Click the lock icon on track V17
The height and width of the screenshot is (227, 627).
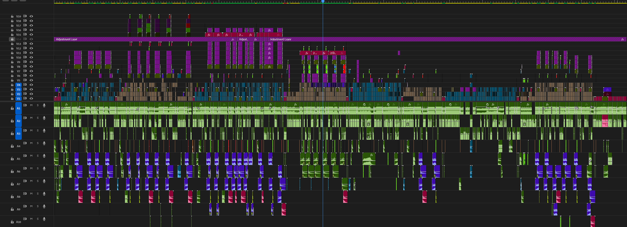coord(12,26)
